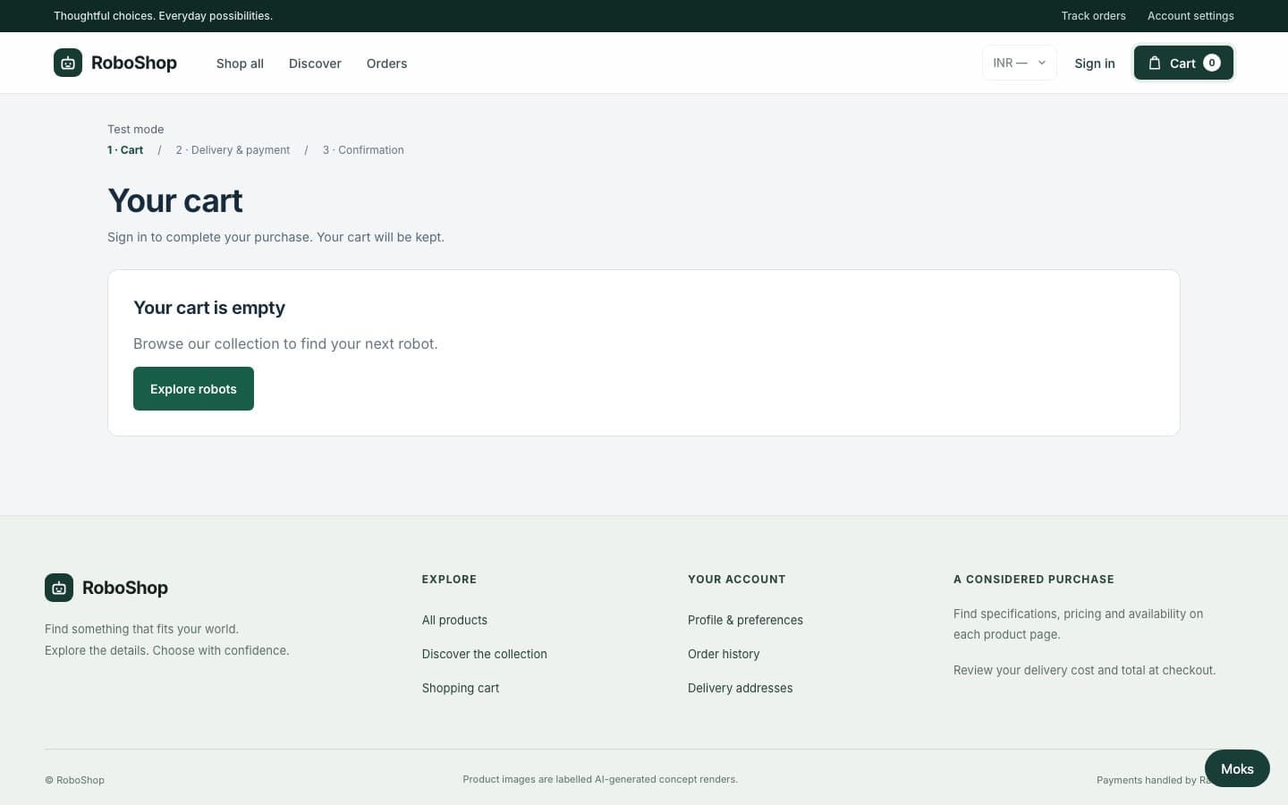Click the shopping bag icon in Cart button
Image resolution: width=1288 pixels, height=805 pixels.
point(1155,63)
